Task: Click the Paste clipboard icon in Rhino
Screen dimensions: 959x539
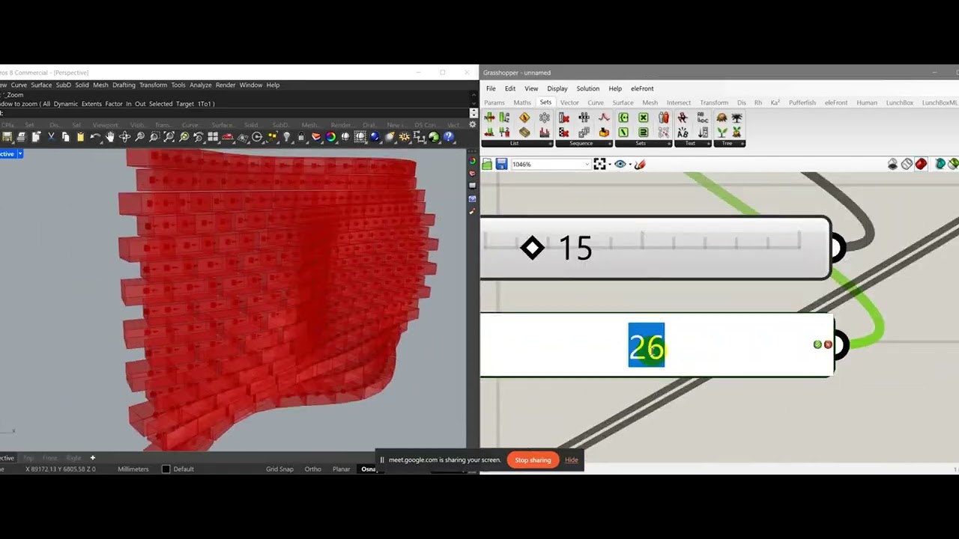Action: point(80,137)
